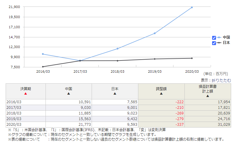
Task: Click x-axis label 2017/03 on chart
Action: (x=80, y=71)
